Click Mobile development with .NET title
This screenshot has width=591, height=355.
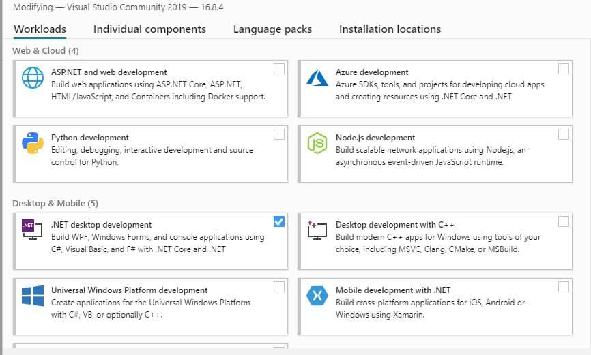393,290
